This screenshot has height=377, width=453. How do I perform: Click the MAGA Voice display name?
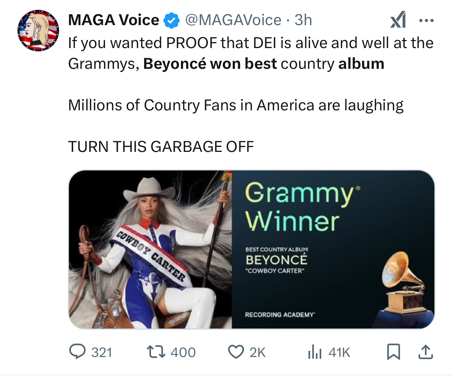(x=113, y=20)
